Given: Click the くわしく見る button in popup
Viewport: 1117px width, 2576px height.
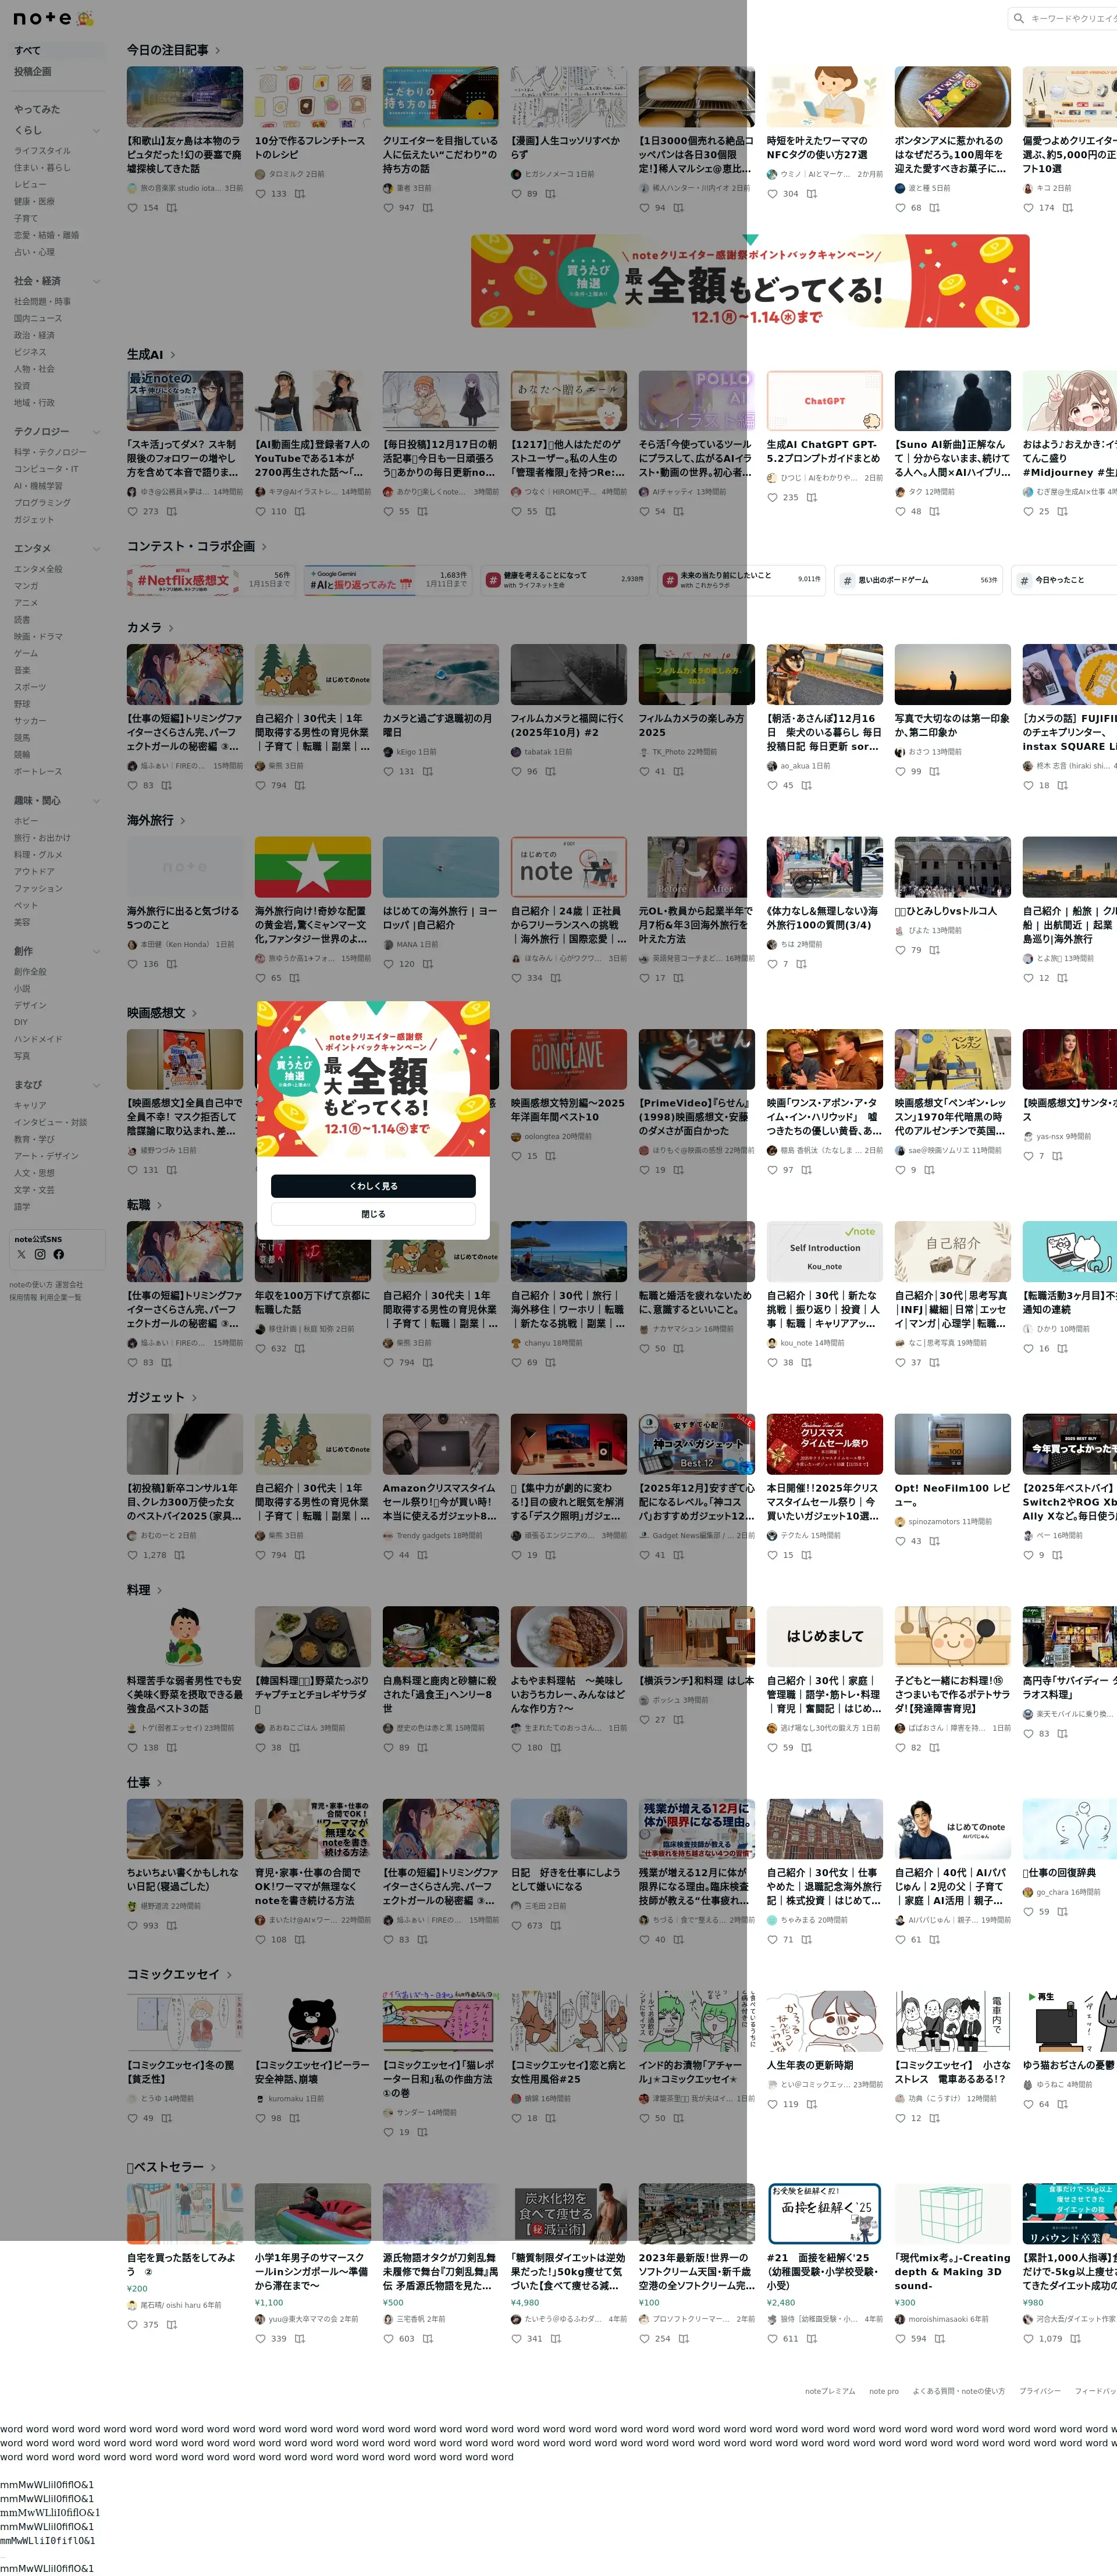Looking at the screenshot, I should [x=373, y=1186].
